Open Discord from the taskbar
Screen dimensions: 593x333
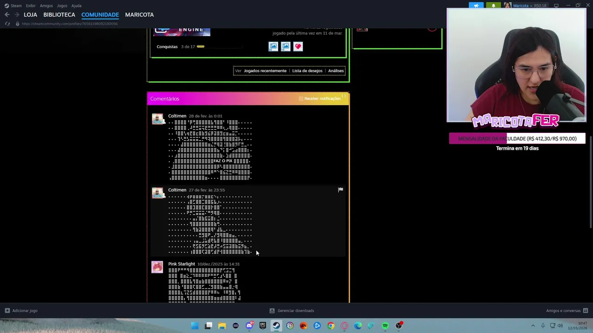[x=249, y=326]
